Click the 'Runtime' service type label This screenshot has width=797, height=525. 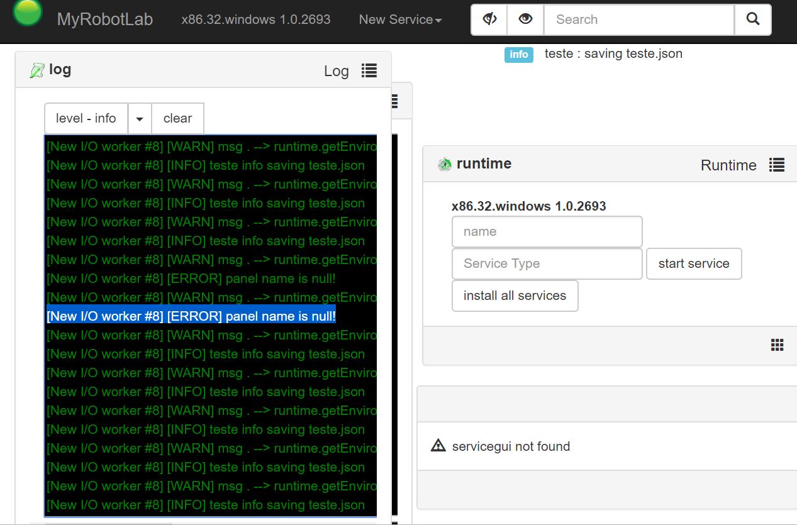point(728,165)
